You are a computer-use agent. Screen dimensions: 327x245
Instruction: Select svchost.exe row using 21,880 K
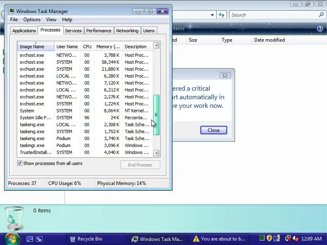85,69
